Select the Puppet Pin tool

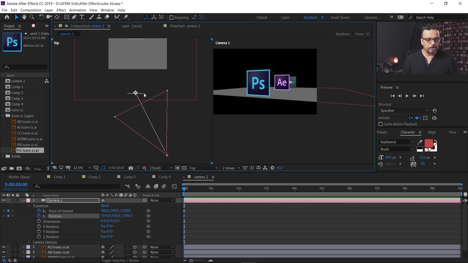point(126,17)
